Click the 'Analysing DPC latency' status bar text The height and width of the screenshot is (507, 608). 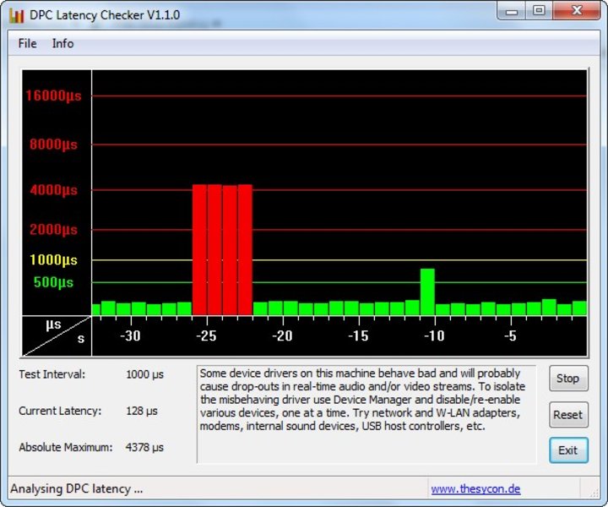click(76, 488)
